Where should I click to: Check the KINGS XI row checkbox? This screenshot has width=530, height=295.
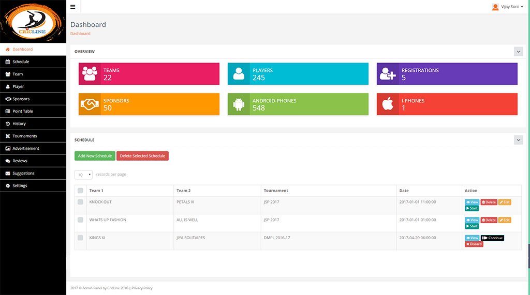pos(80,238)
